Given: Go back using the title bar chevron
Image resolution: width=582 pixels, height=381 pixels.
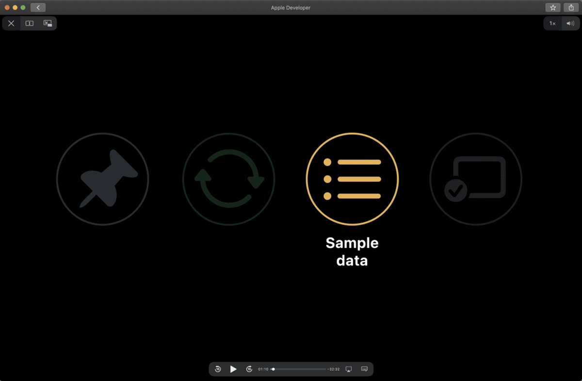Looking at the screenshot, I should tap(38, 7).
